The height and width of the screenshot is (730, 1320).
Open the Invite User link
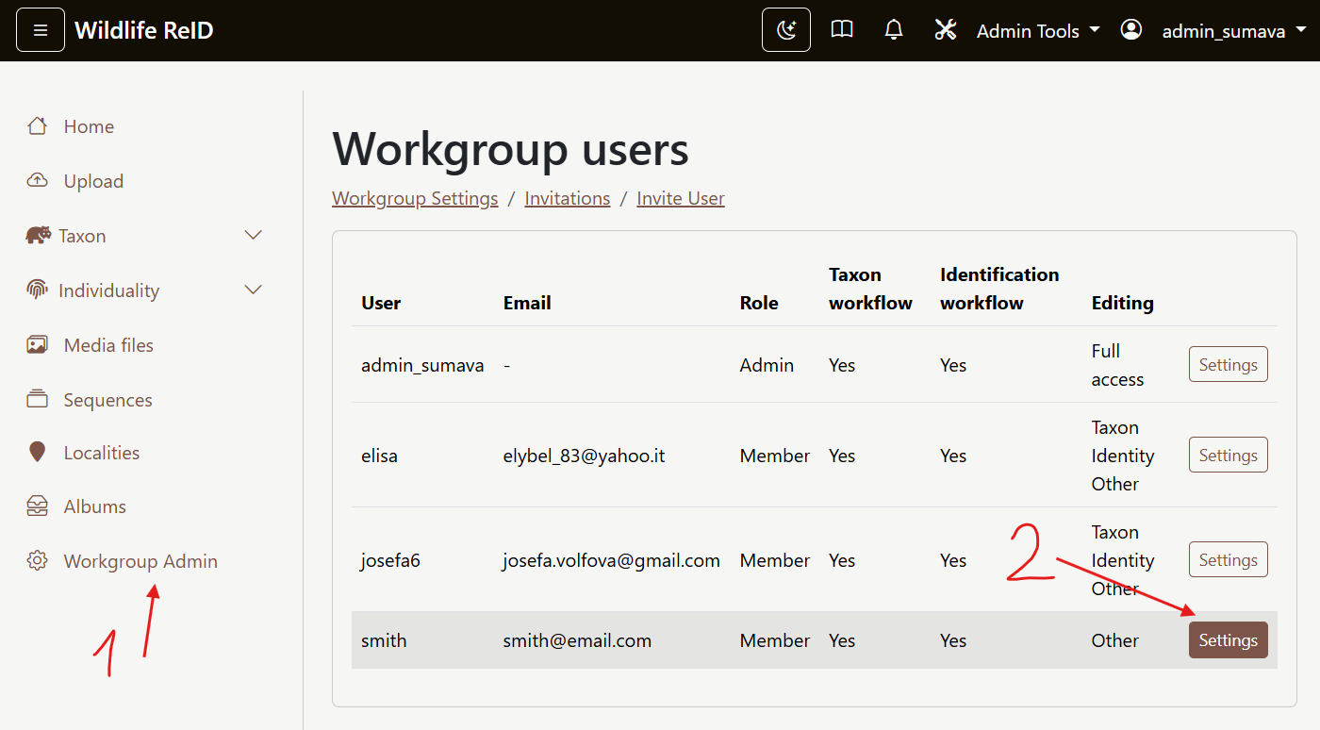[681, 198]
